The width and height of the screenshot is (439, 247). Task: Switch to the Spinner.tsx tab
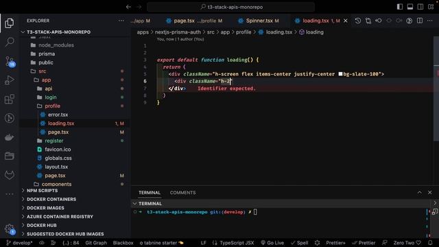[258, 21]
